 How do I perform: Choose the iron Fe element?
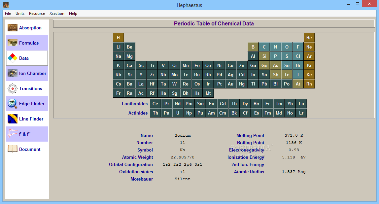click(197, 65)
